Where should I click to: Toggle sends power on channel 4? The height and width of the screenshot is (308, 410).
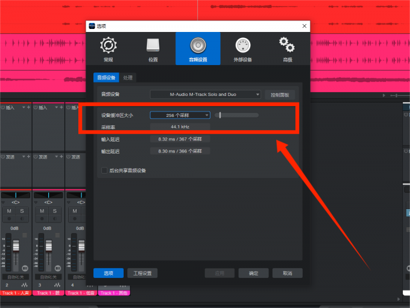(68, 157)
